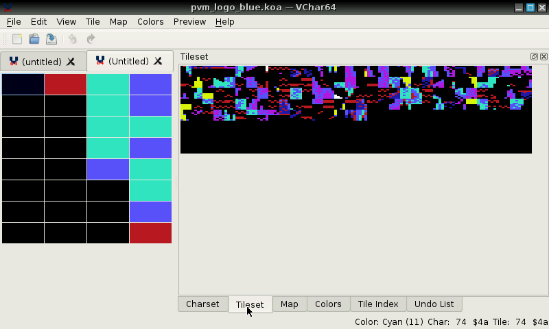The height and width of the screenshot is (329, 549).
Task: Click the tileset image in Tileset panel
Action: [356, 110]
